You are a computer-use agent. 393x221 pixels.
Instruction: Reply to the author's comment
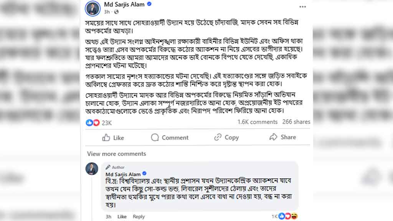[139, 217]
